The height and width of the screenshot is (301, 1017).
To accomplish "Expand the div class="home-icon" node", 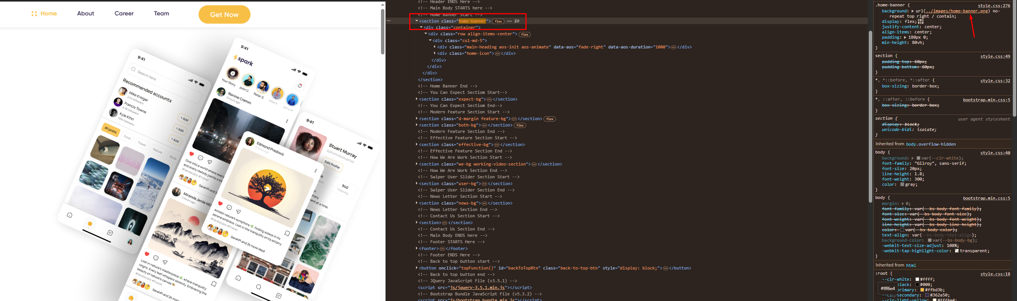I will point(435,53).
